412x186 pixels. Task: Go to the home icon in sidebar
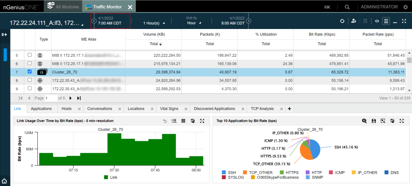[x=4, y=181]
